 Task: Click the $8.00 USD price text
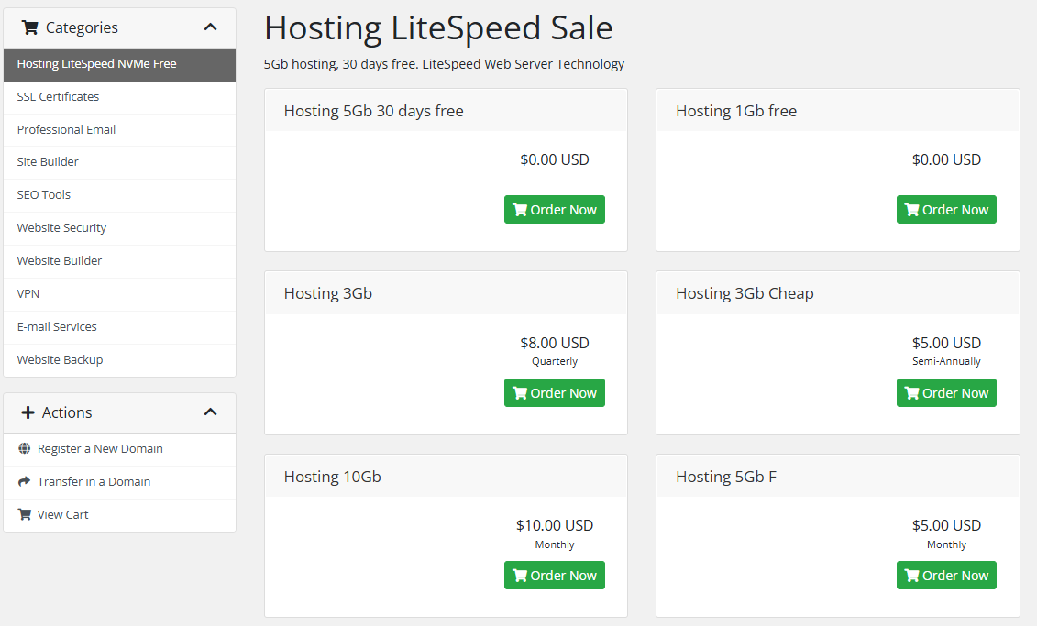[x=554, y=343]
